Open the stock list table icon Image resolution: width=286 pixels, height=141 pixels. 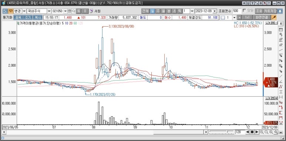[x=70, y=11]
